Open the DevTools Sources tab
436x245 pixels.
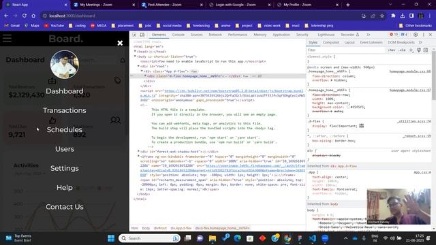point(197,35)
